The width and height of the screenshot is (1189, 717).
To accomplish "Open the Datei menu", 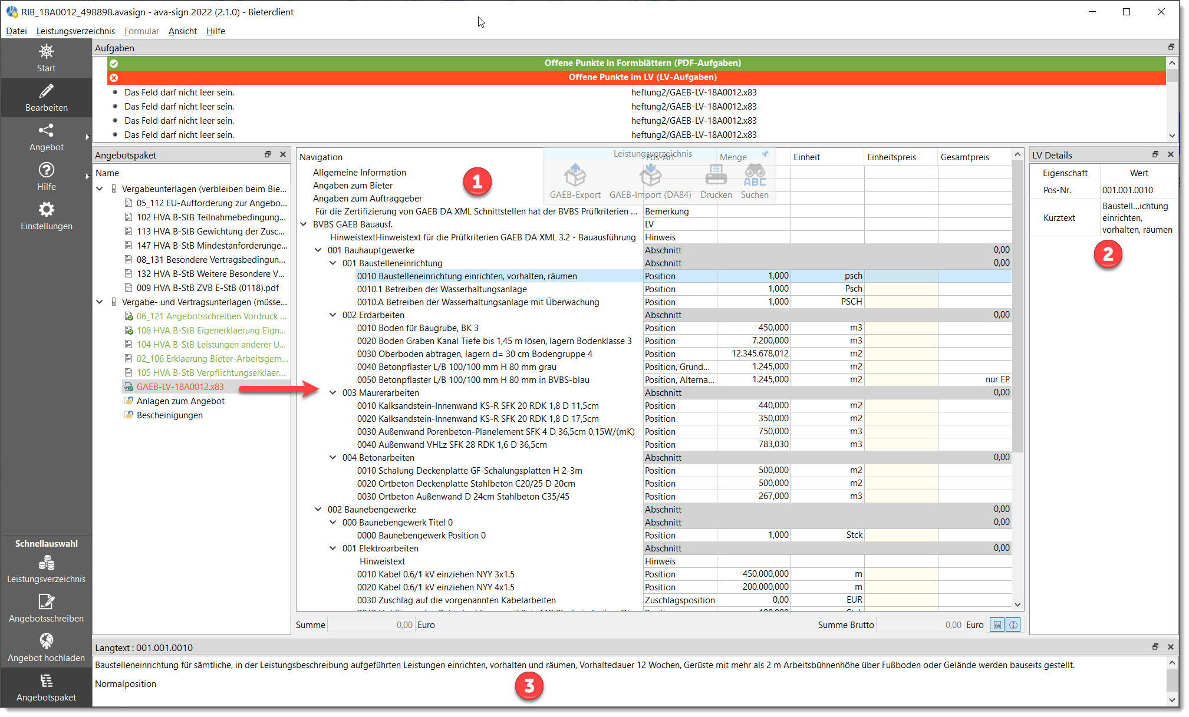I will click(x=17, y=31).
